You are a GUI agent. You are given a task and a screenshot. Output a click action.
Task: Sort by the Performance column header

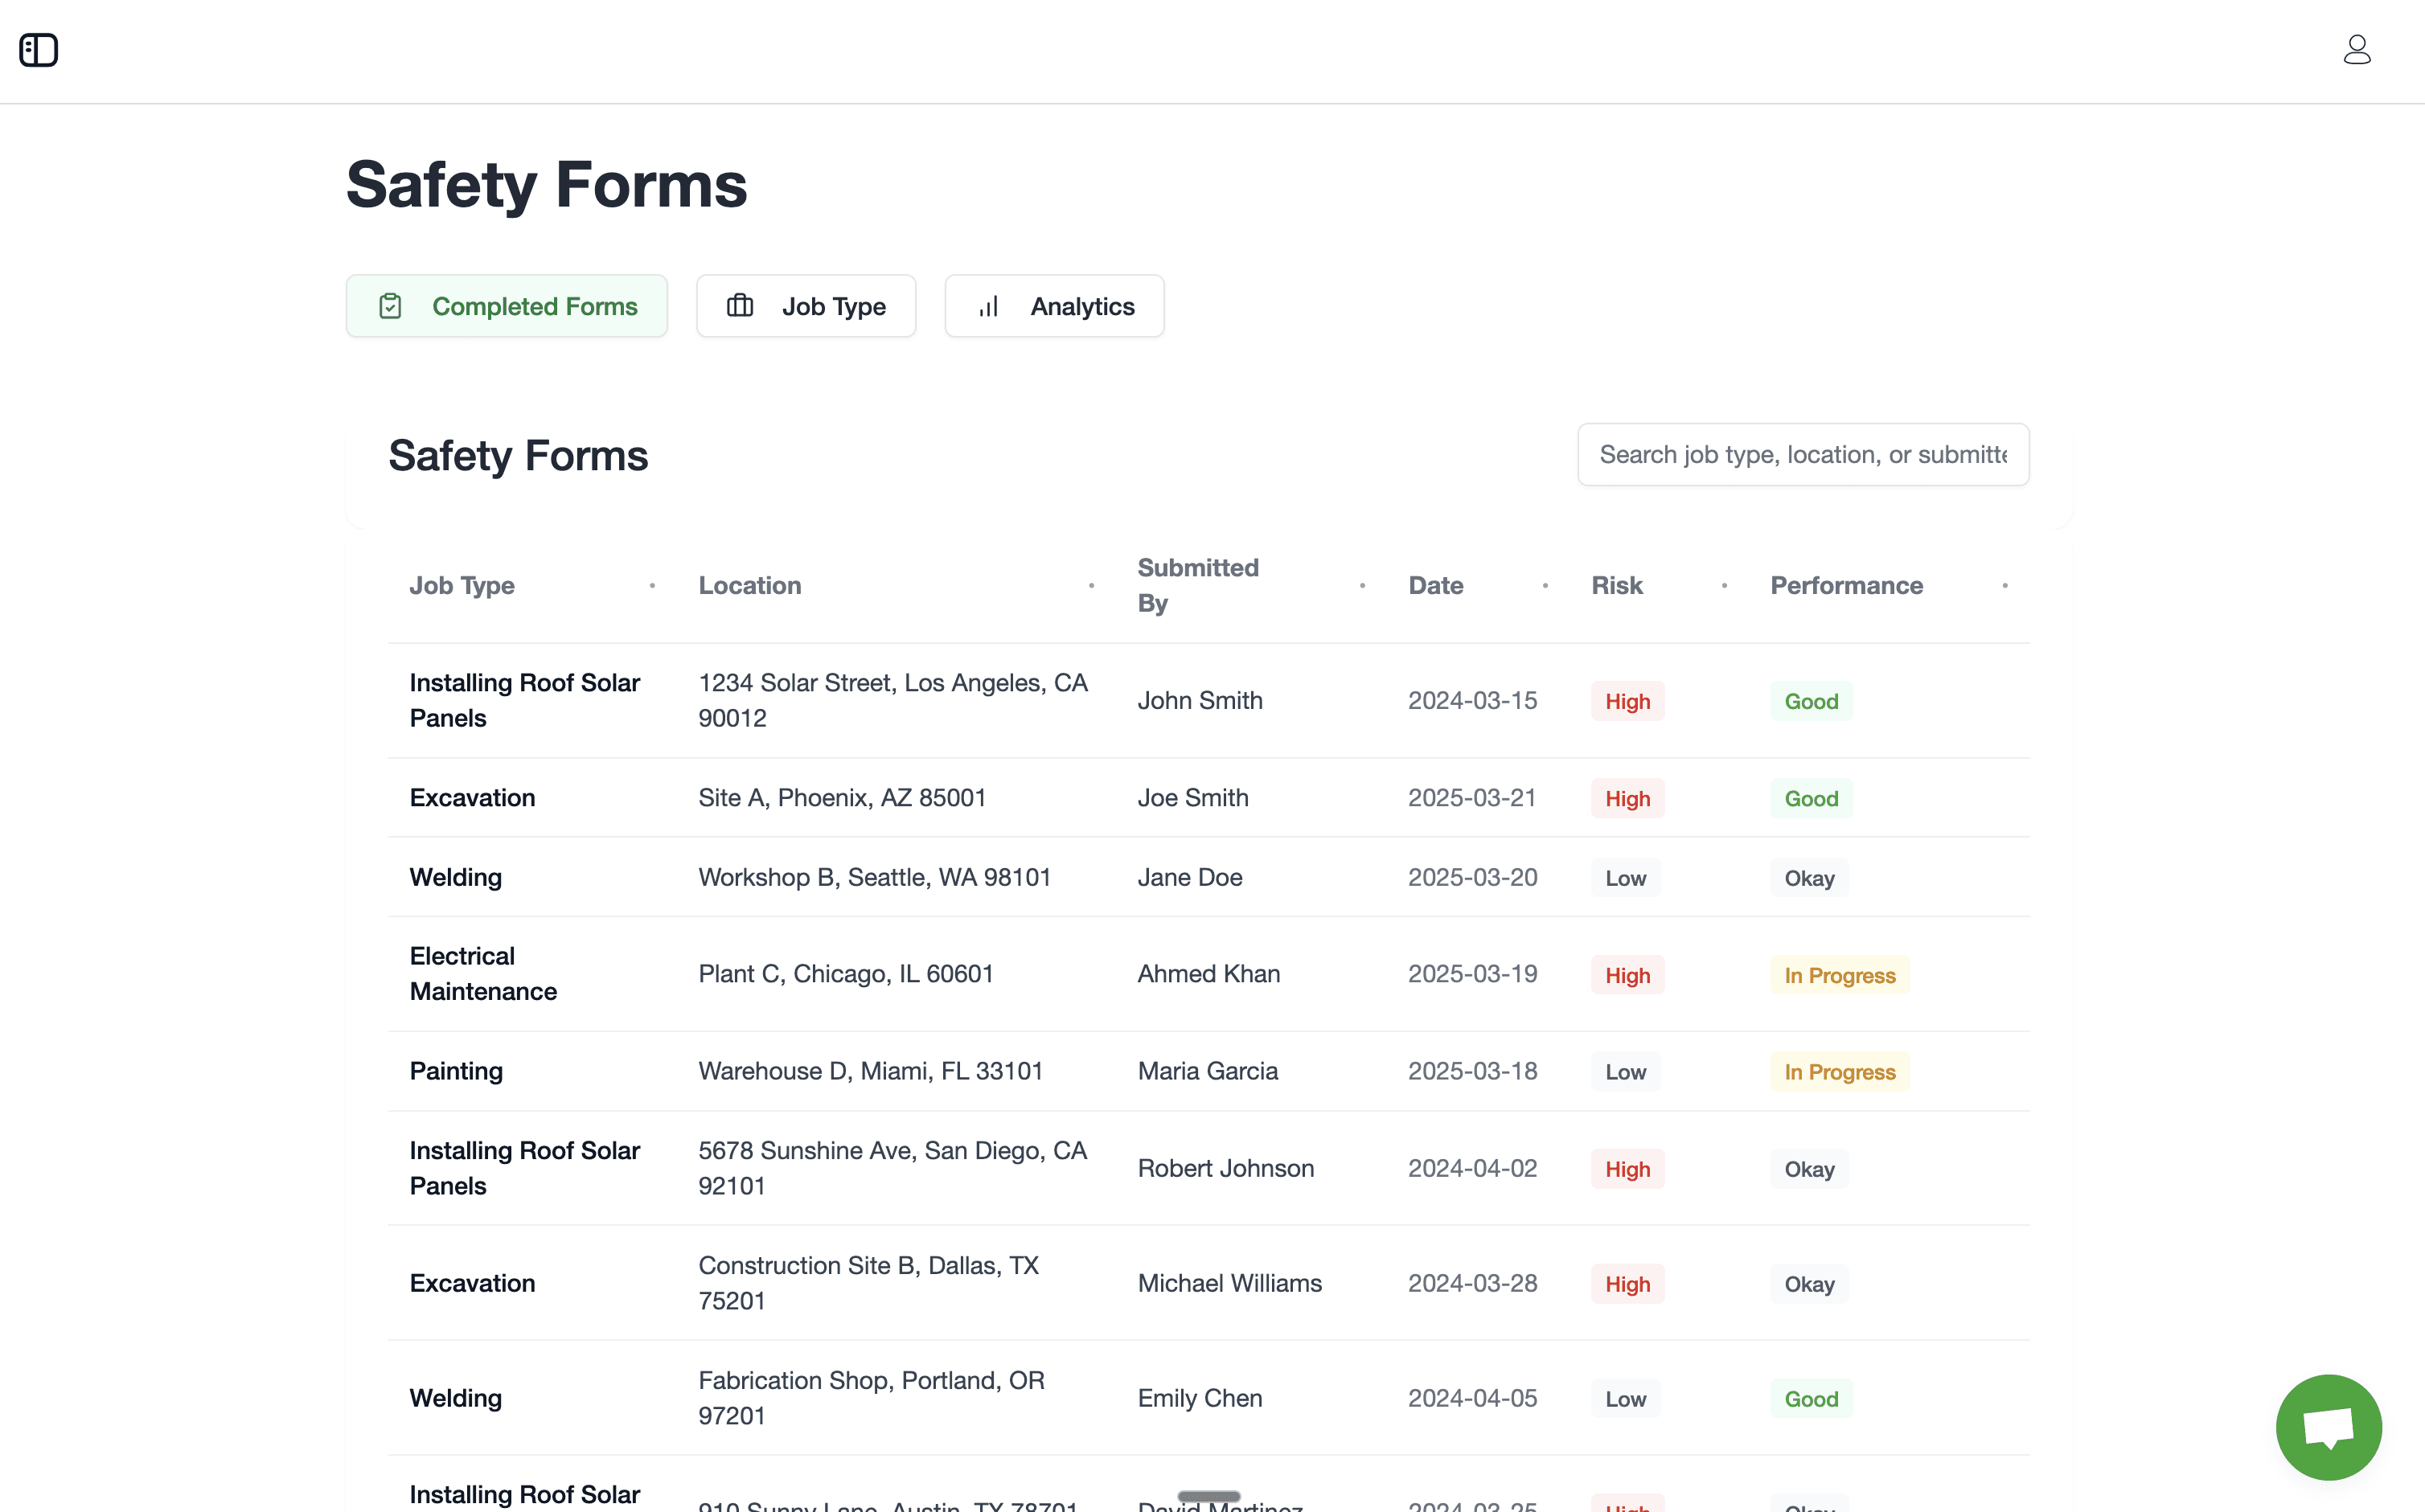(1846, 586)
